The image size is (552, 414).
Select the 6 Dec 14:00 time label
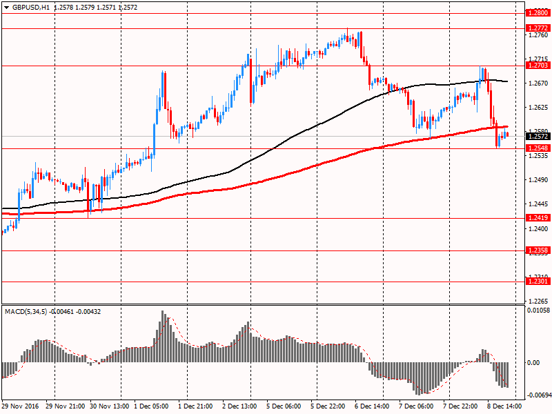372,406
